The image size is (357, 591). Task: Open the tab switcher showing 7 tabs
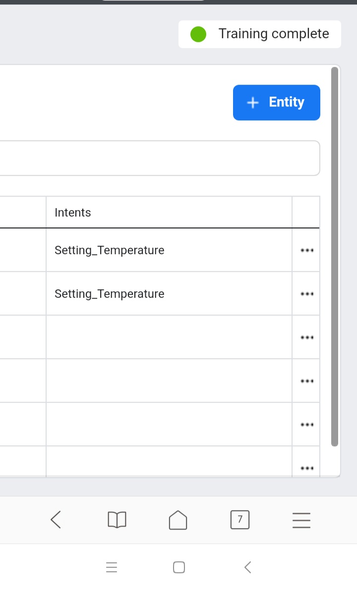pyautogui.click(x=240, y=520)
